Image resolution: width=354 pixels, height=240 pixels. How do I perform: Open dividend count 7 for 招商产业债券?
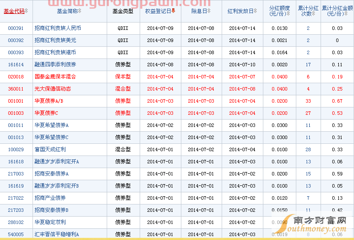click(x=308, y=199)
